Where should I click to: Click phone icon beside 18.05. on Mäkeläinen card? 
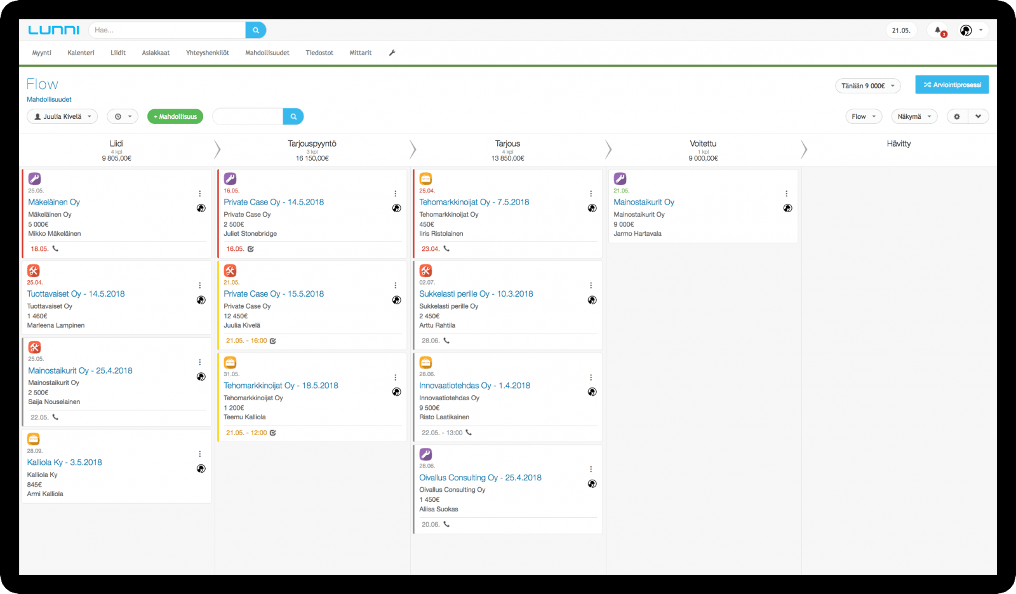coord(55,248)
